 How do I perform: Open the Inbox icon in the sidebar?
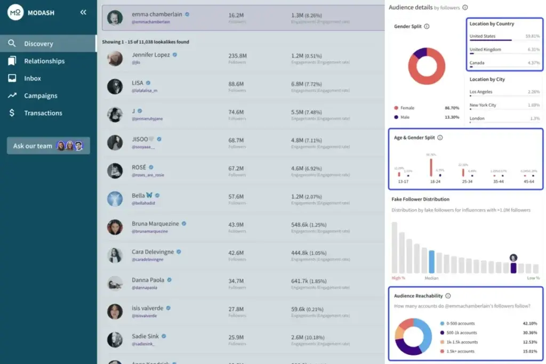click(13, 78)
